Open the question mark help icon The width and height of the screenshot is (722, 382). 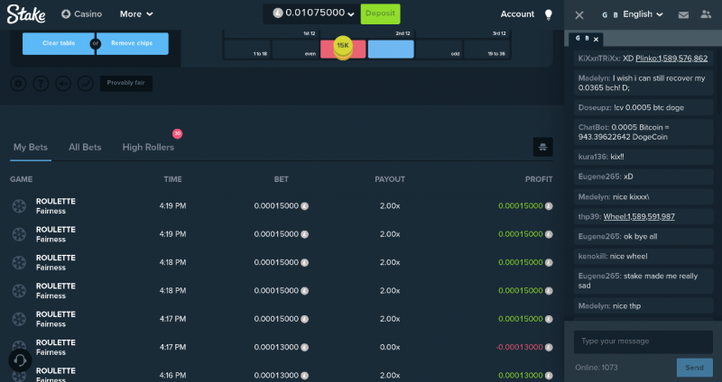(x=41, y=83)
